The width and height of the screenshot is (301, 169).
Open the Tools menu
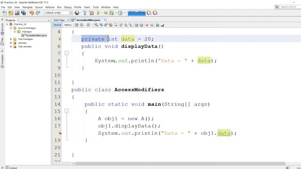pos(96,7)
